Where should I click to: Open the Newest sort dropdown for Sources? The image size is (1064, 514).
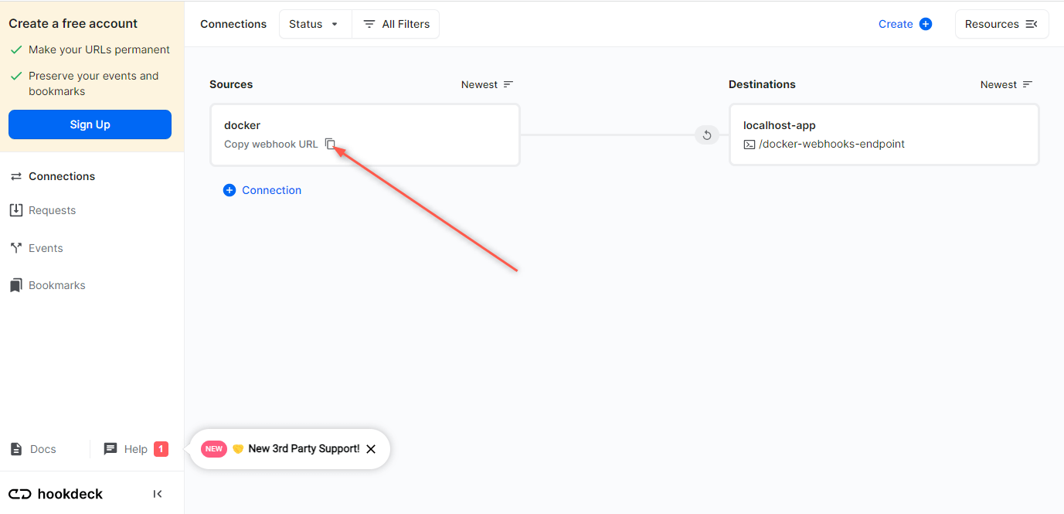(487, 84)
